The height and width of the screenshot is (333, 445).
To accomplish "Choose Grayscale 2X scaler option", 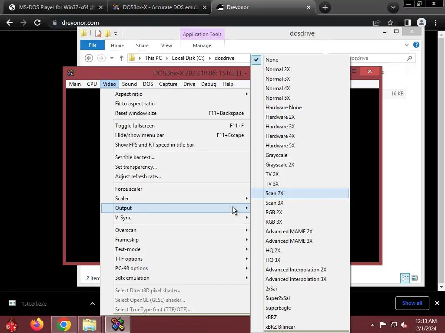I will (300, 165).
